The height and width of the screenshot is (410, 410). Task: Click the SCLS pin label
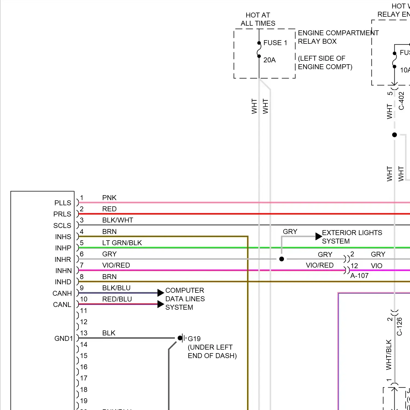tap(62, 225)
